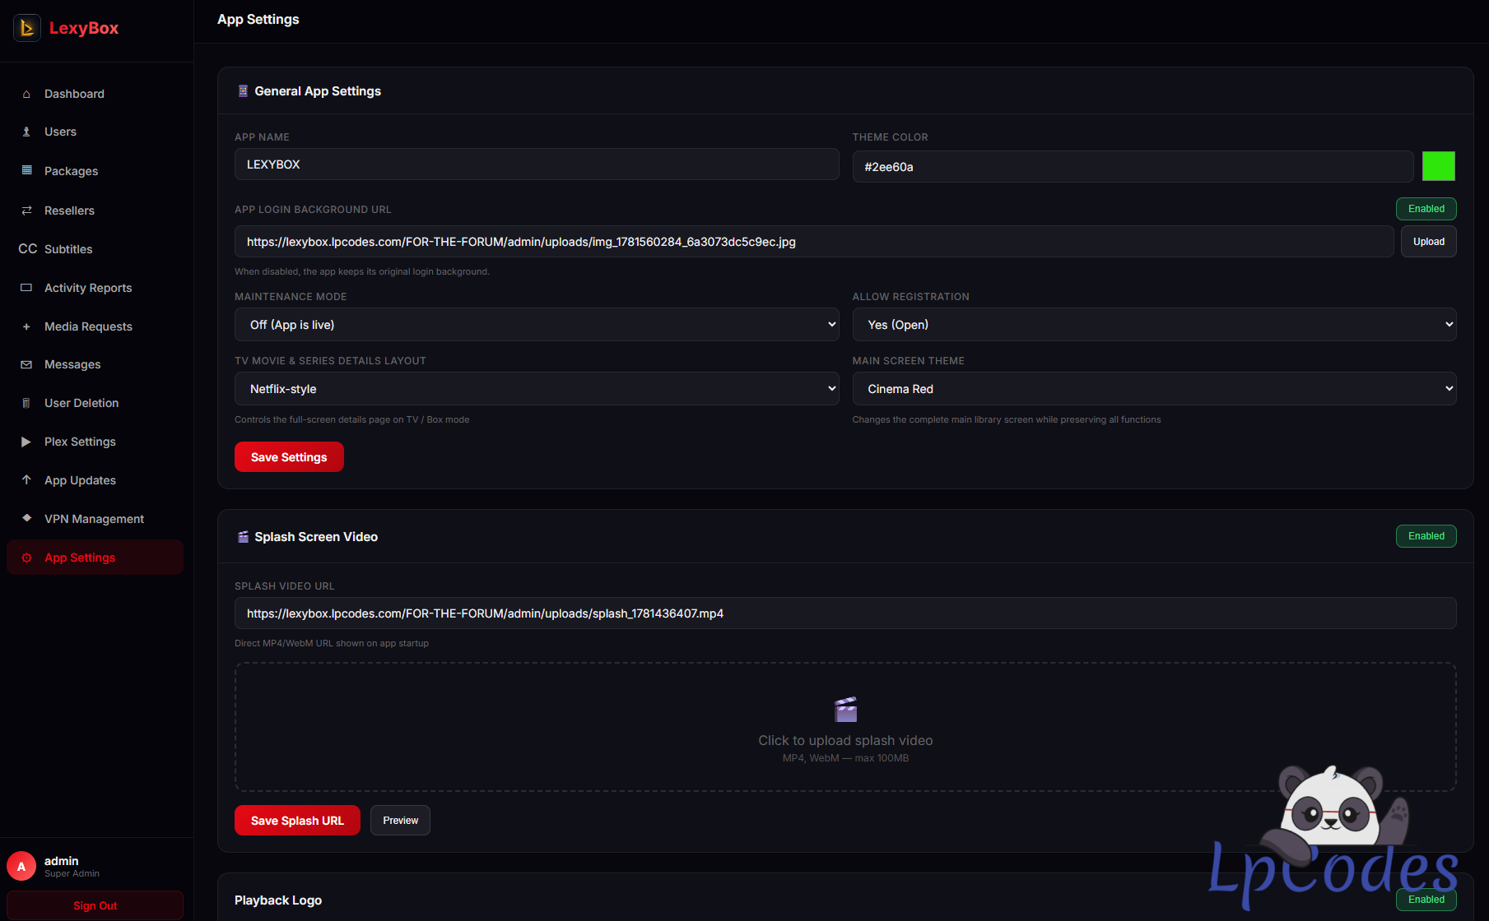
Task: Click the admin avatar circle
Action: click(21, 866)
